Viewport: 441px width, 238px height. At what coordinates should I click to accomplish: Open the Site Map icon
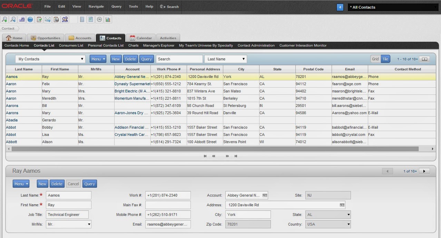tap(22, 19)
